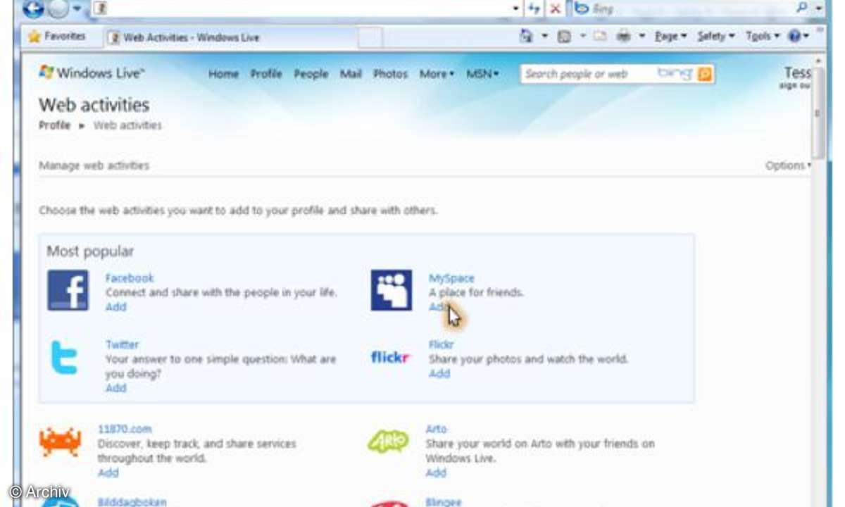Click Add under Facebook
Screen dimensions: 845x507
[116, 307]
